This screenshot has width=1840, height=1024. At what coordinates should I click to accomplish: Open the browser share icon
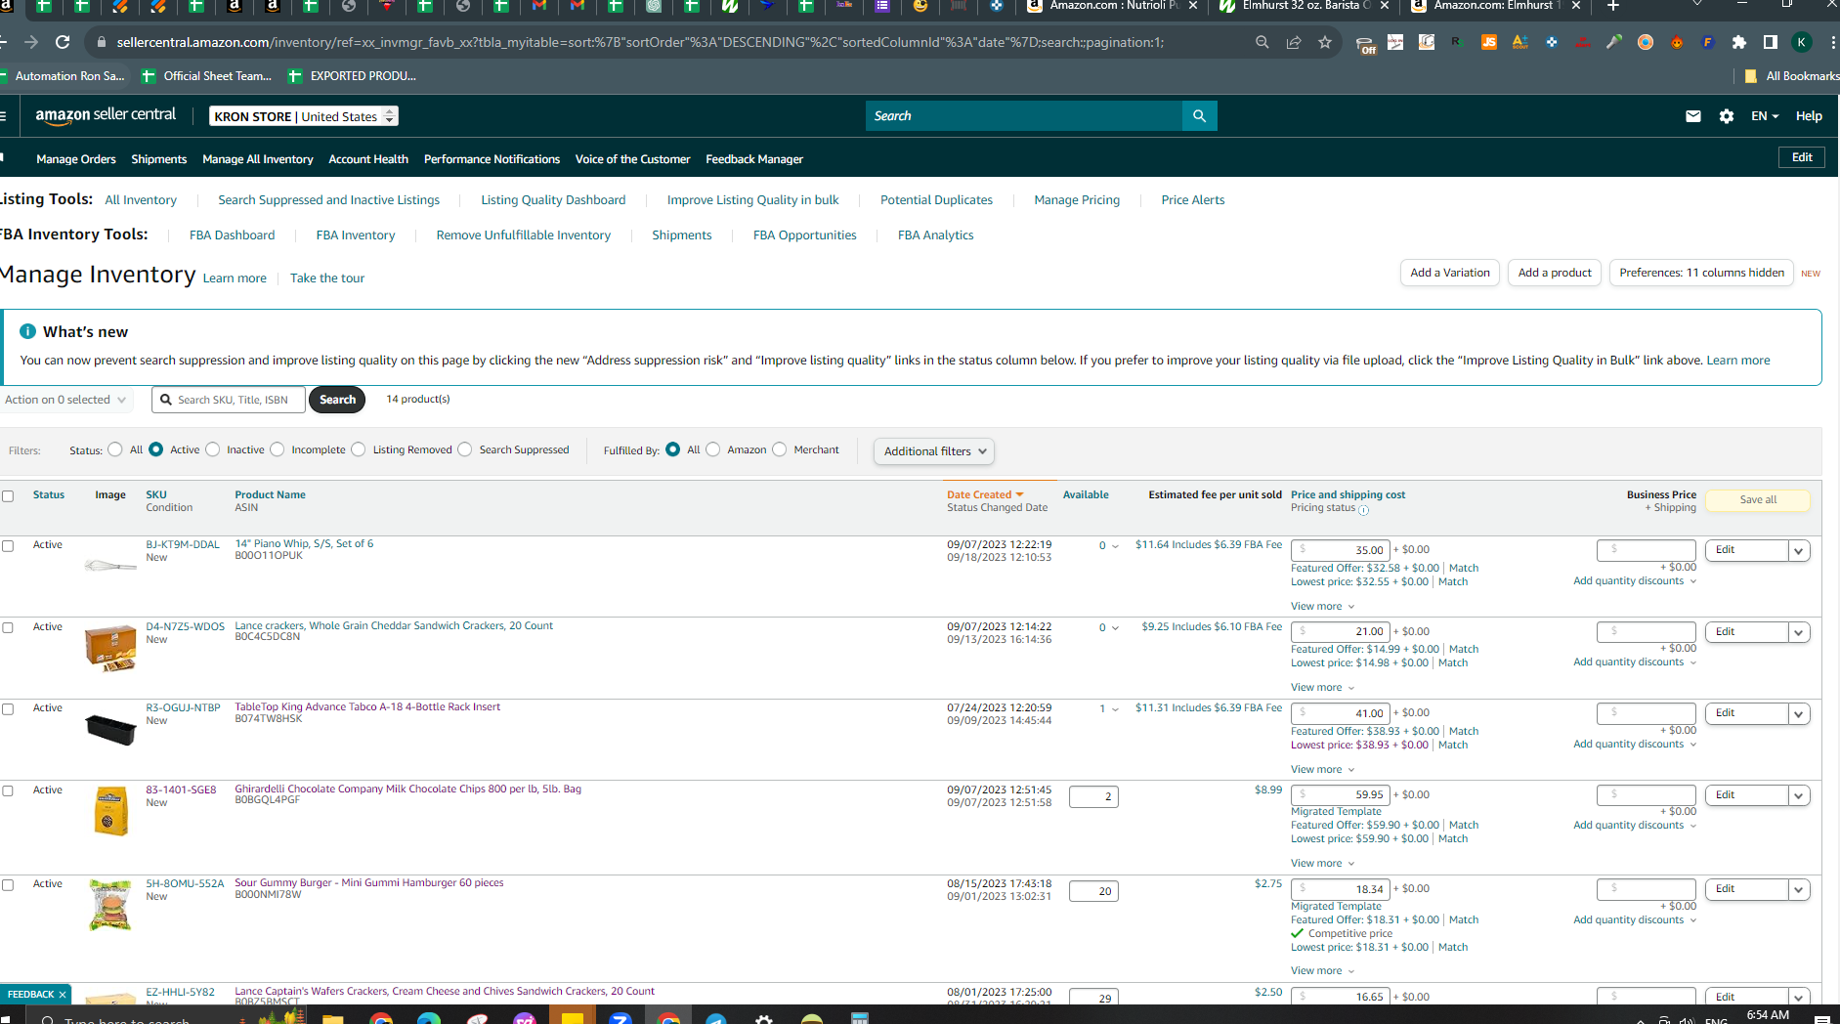[x=1294, y=42]
